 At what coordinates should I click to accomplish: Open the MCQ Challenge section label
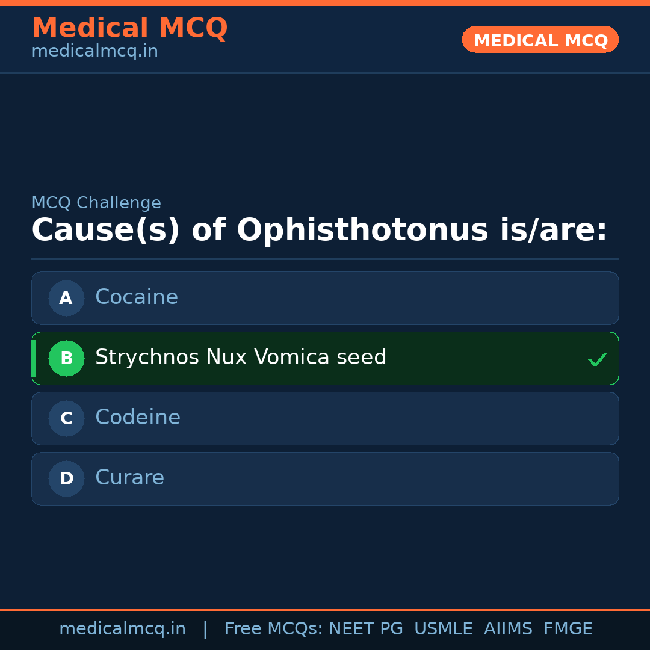(x=96, y=203)
